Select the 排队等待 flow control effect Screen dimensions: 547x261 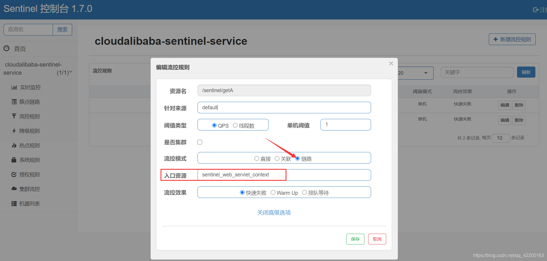pos(304,192)
